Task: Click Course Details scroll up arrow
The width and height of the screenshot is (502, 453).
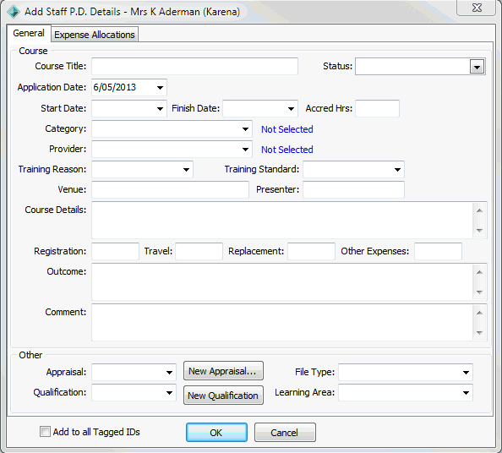Action: [x=479, y=210]
